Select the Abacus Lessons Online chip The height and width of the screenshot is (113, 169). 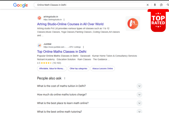pyautogui.click(x=103, y=69)
